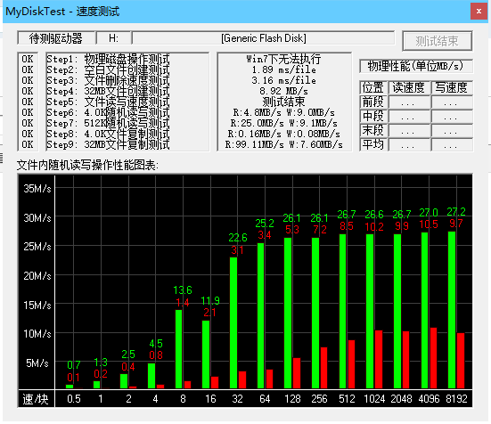Click the 末段 row label

point(373,130)
